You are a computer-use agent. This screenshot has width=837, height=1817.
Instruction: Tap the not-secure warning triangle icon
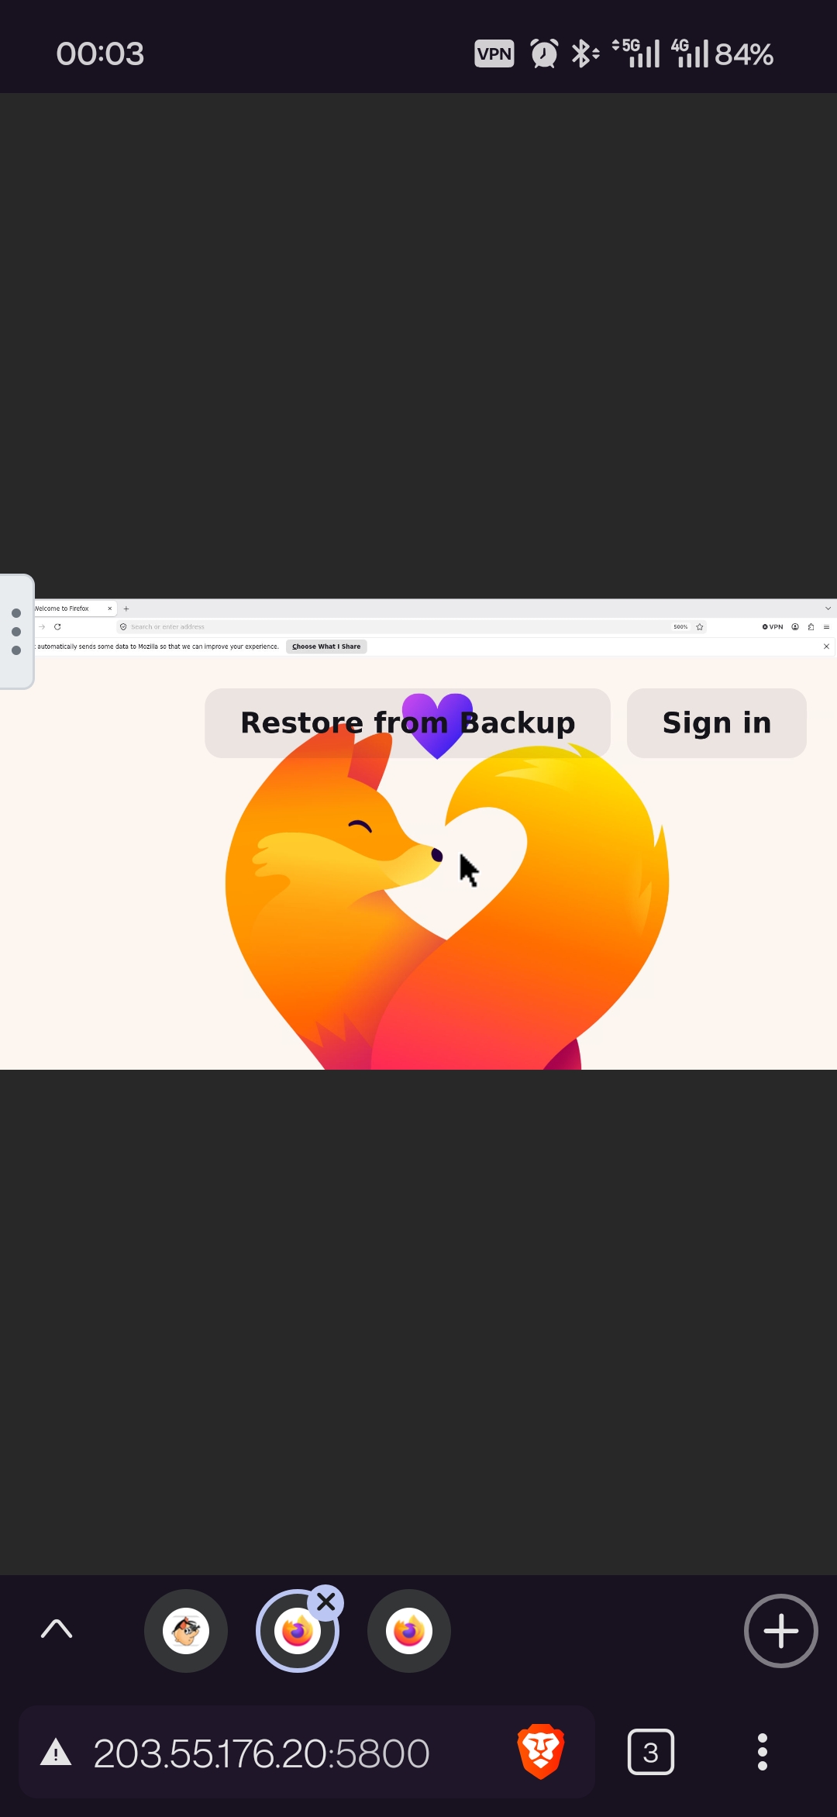click(56, 1752)
